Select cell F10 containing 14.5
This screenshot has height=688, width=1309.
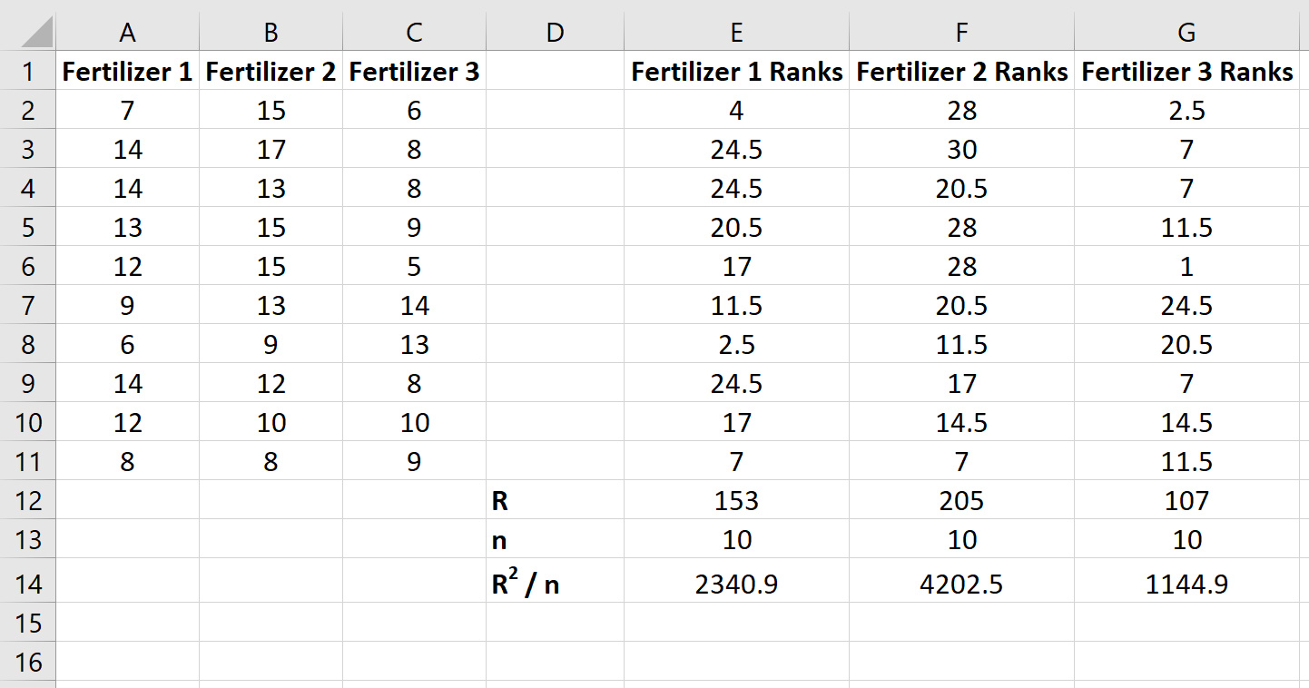[962, 422]
